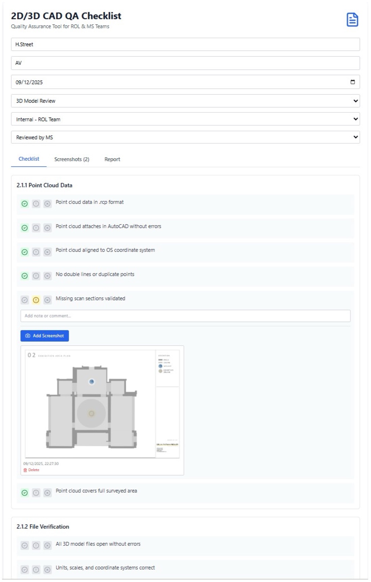Mark 'Point cloud data in .rcp format' as fail
371x582 pixels.
click(x=48, y=204)
